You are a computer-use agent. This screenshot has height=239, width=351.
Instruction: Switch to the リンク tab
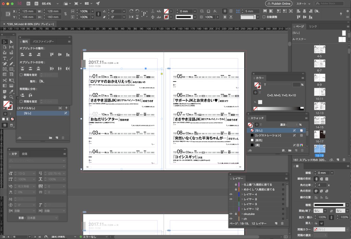[x=313, y=26]
